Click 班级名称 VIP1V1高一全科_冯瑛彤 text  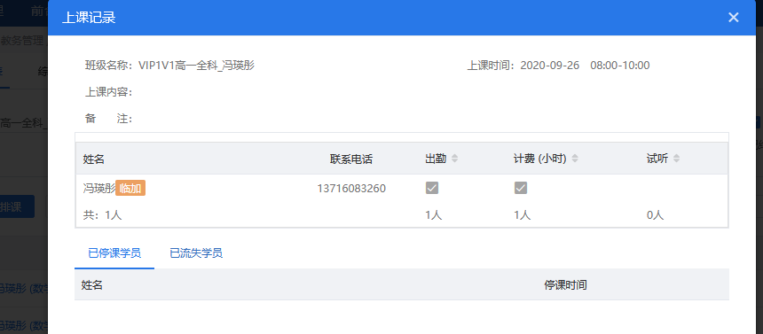click(x=169, y=66)
